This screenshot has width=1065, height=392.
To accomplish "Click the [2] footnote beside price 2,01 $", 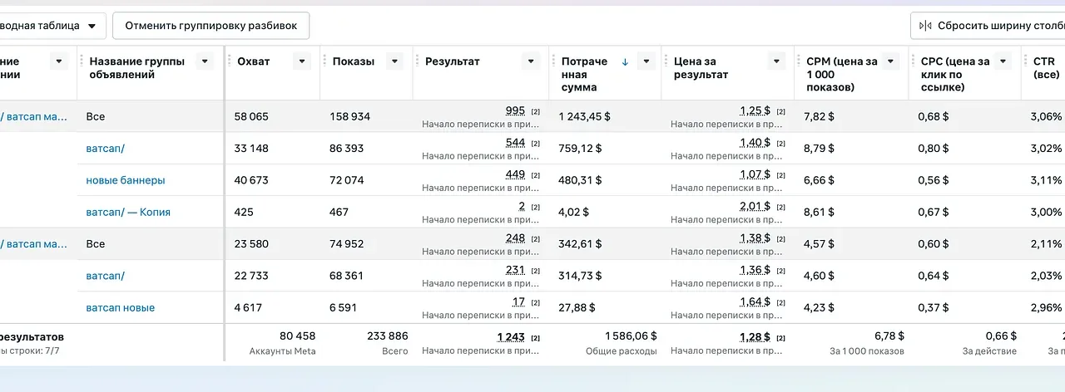I will (781, 208).
